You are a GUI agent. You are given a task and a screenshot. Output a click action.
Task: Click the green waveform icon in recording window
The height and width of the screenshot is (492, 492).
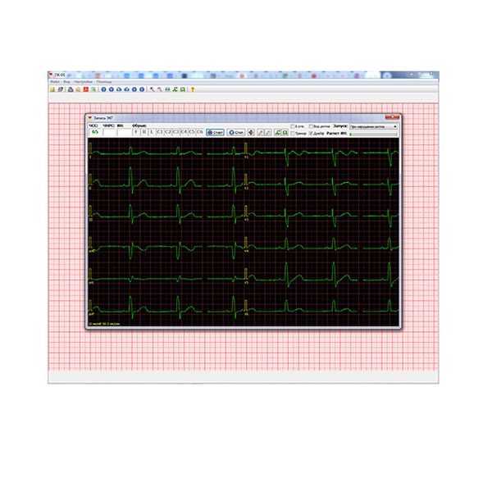tap(277, 132)
